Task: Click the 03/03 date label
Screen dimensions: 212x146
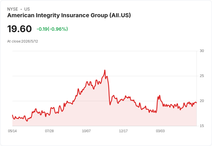Action: pos(160,131)
